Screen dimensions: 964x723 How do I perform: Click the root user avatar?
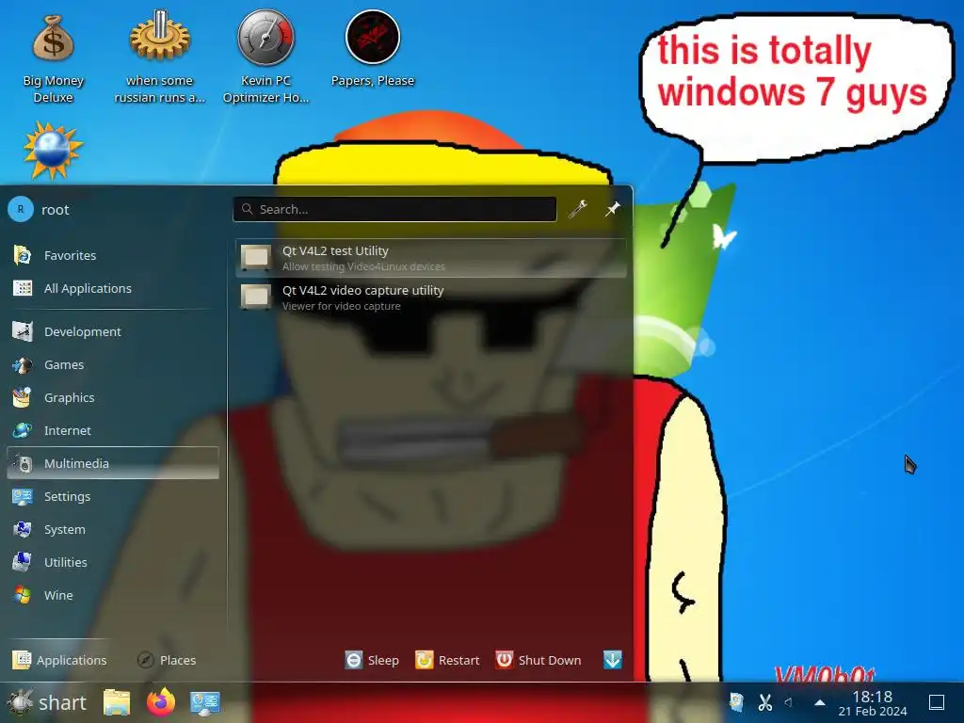click(21, 209)
